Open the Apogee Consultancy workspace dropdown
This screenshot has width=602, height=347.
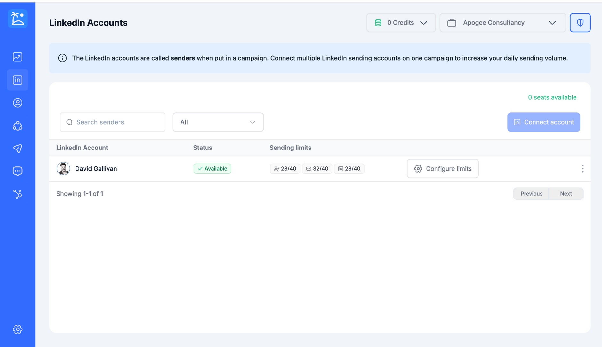pyautogui.click(x=502, y=23)
